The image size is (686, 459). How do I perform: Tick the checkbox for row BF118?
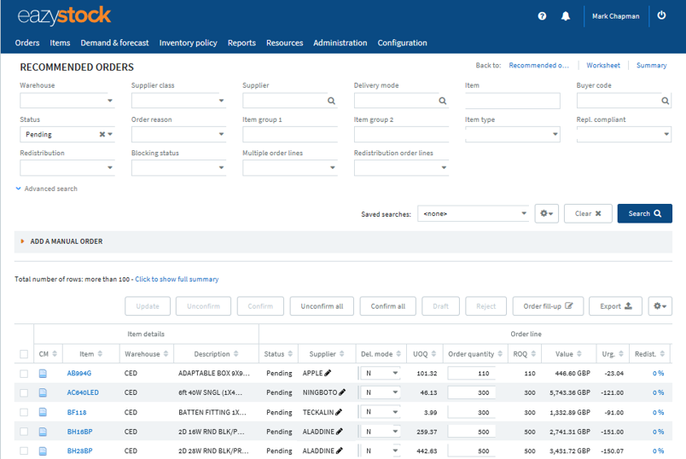click(24, 412)
